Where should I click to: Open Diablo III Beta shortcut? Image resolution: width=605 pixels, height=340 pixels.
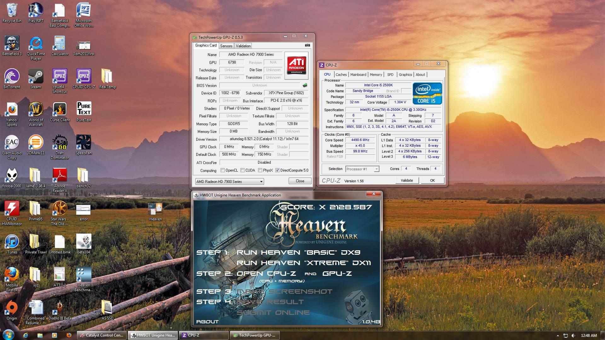point(60,310)
